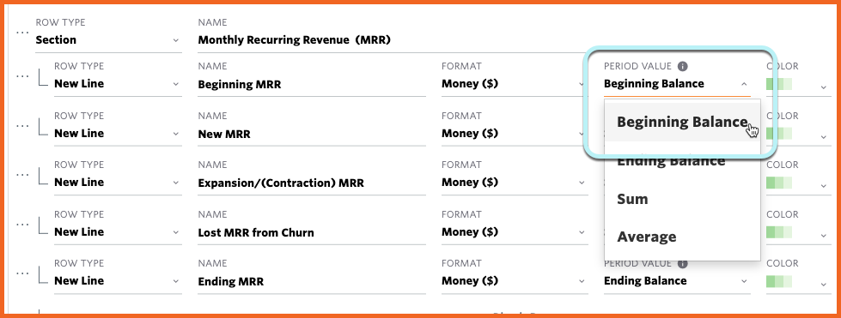Open the three-dot menu for Lost MRR from Churn
The image size is (841, 318).
pyautogui.click(x=22, y=225)
